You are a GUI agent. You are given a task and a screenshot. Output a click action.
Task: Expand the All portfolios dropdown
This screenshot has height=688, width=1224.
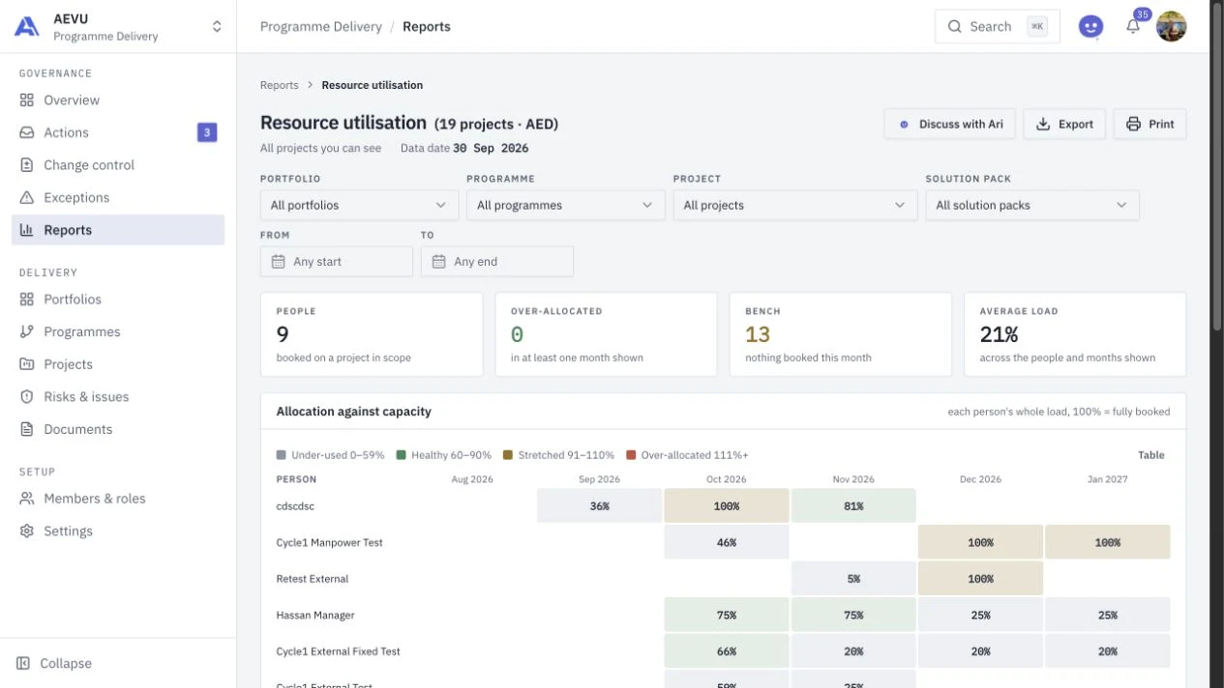point(359,205)
